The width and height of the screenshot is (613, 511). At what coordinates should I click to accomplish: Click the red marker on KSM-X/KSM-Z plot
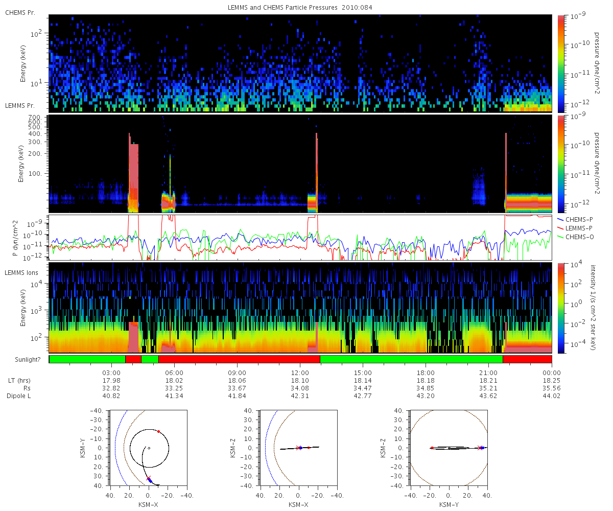[309, 448]
